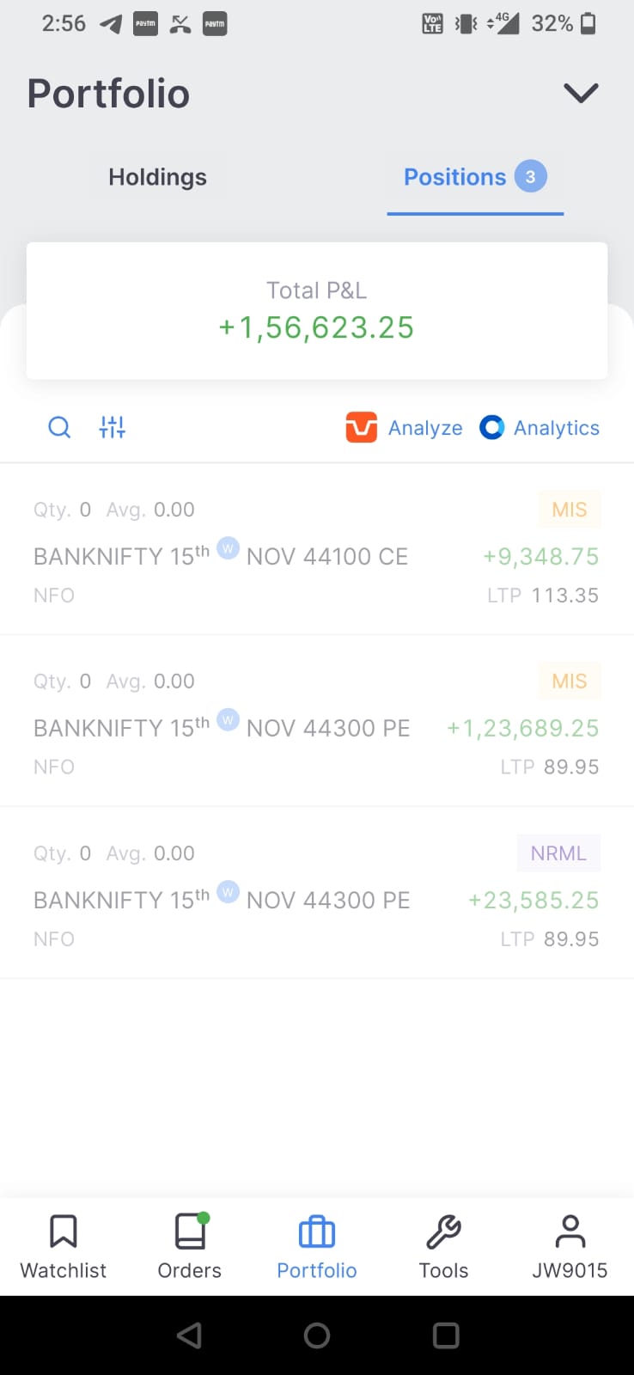The width and height of the screenshot is (634, 1375).
Task: Tap the Android back navigation button
Action: [189, 1335]
